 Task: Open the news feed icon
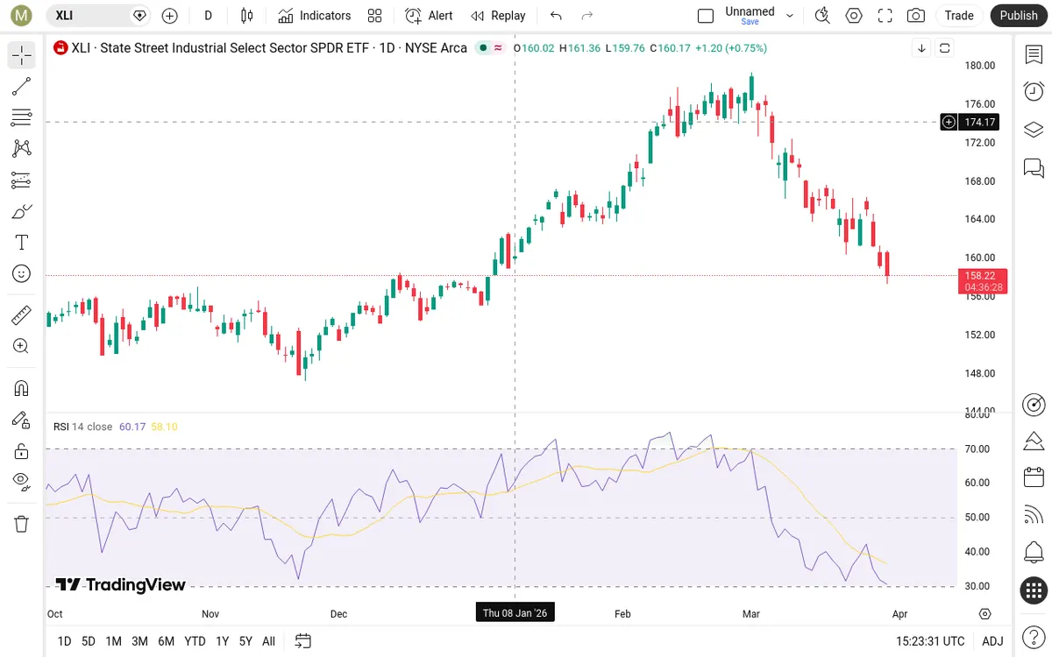pos(1034,515)
